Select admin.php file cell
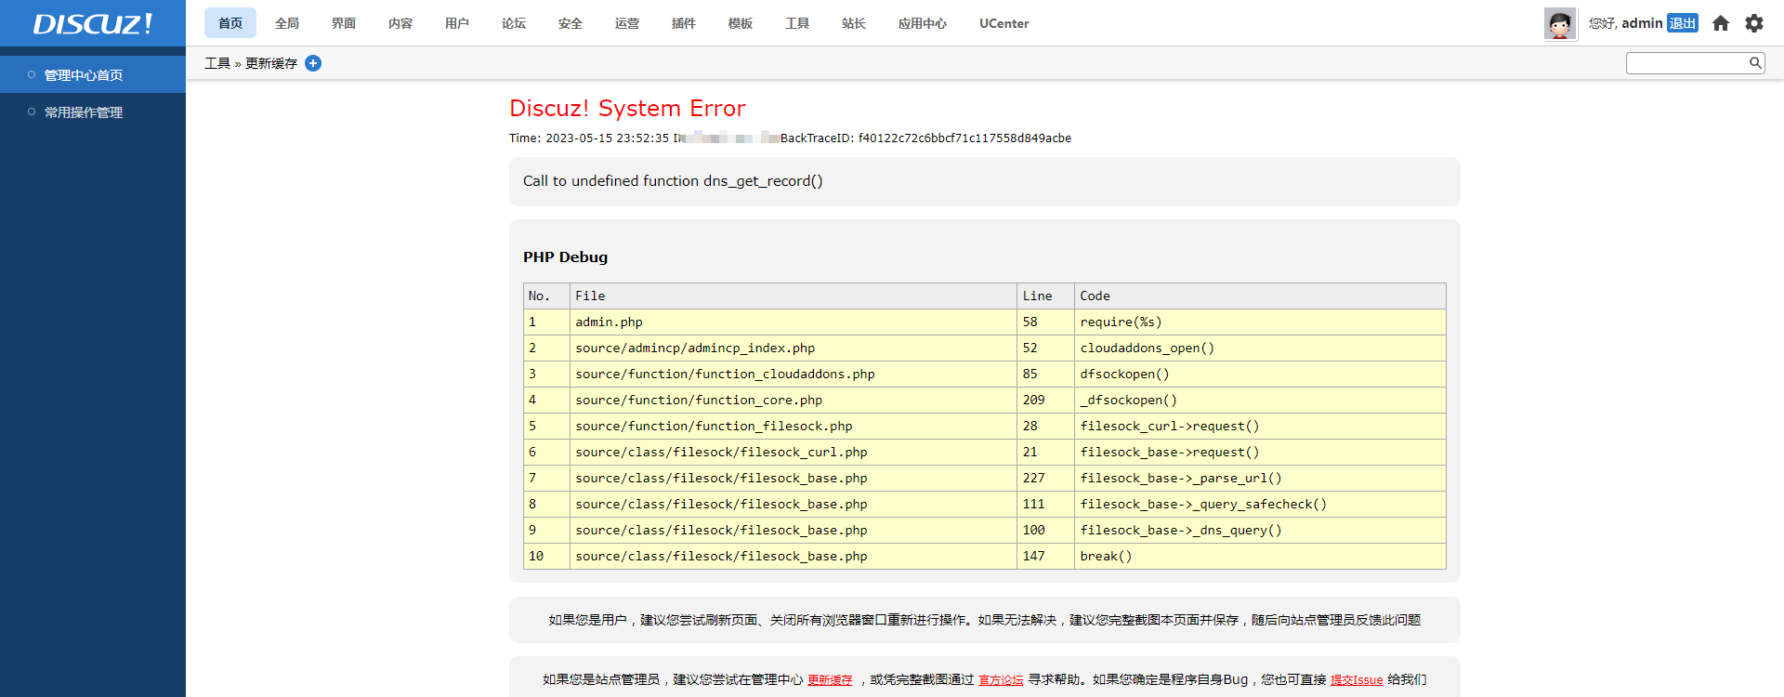This screenshot has height=697, width=1784. (794, 322)
